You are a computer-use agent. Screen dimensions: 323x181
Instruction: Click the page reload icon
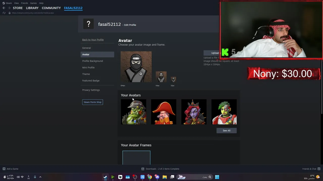click(4, 13)
